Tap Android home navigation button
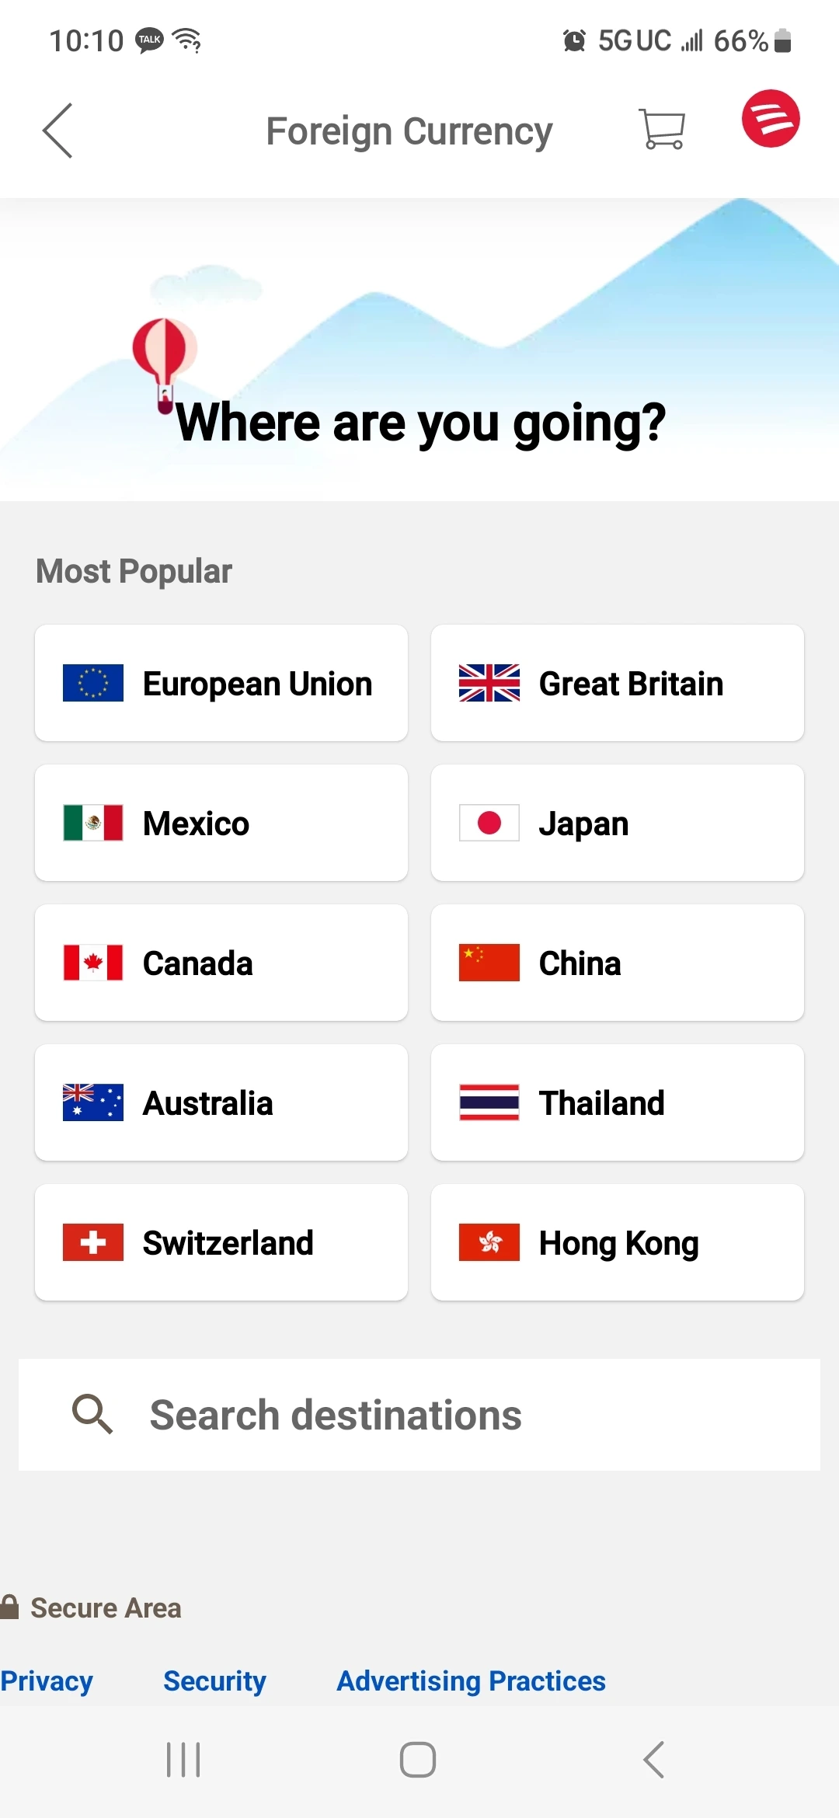This screenshot has width=839, height=1818. tap(418, 1760)
